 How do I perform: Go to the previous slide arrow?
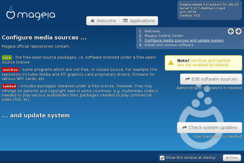231,31
